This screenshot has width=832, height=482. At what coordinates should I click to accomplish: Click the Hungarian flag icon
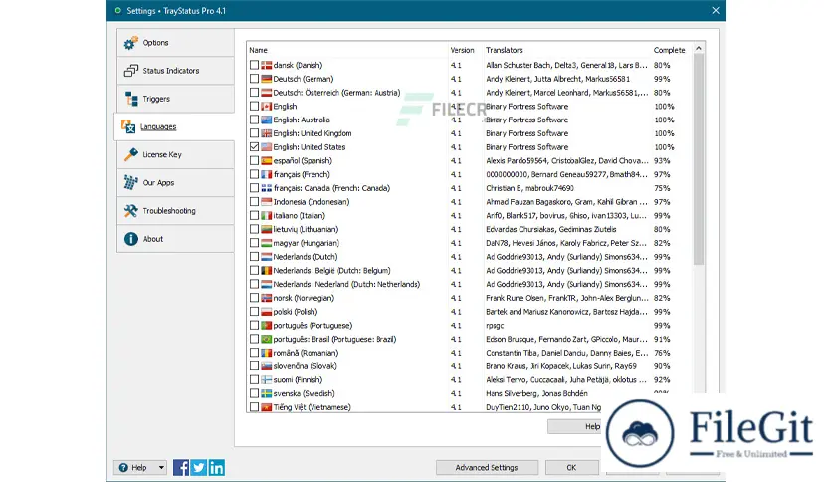(267, 243)
